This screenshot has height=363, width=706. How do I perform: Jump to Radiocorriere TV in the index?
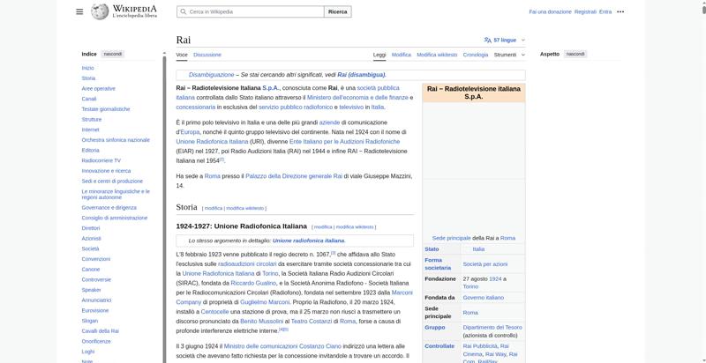pyautogui.click(x=101, y=161)
